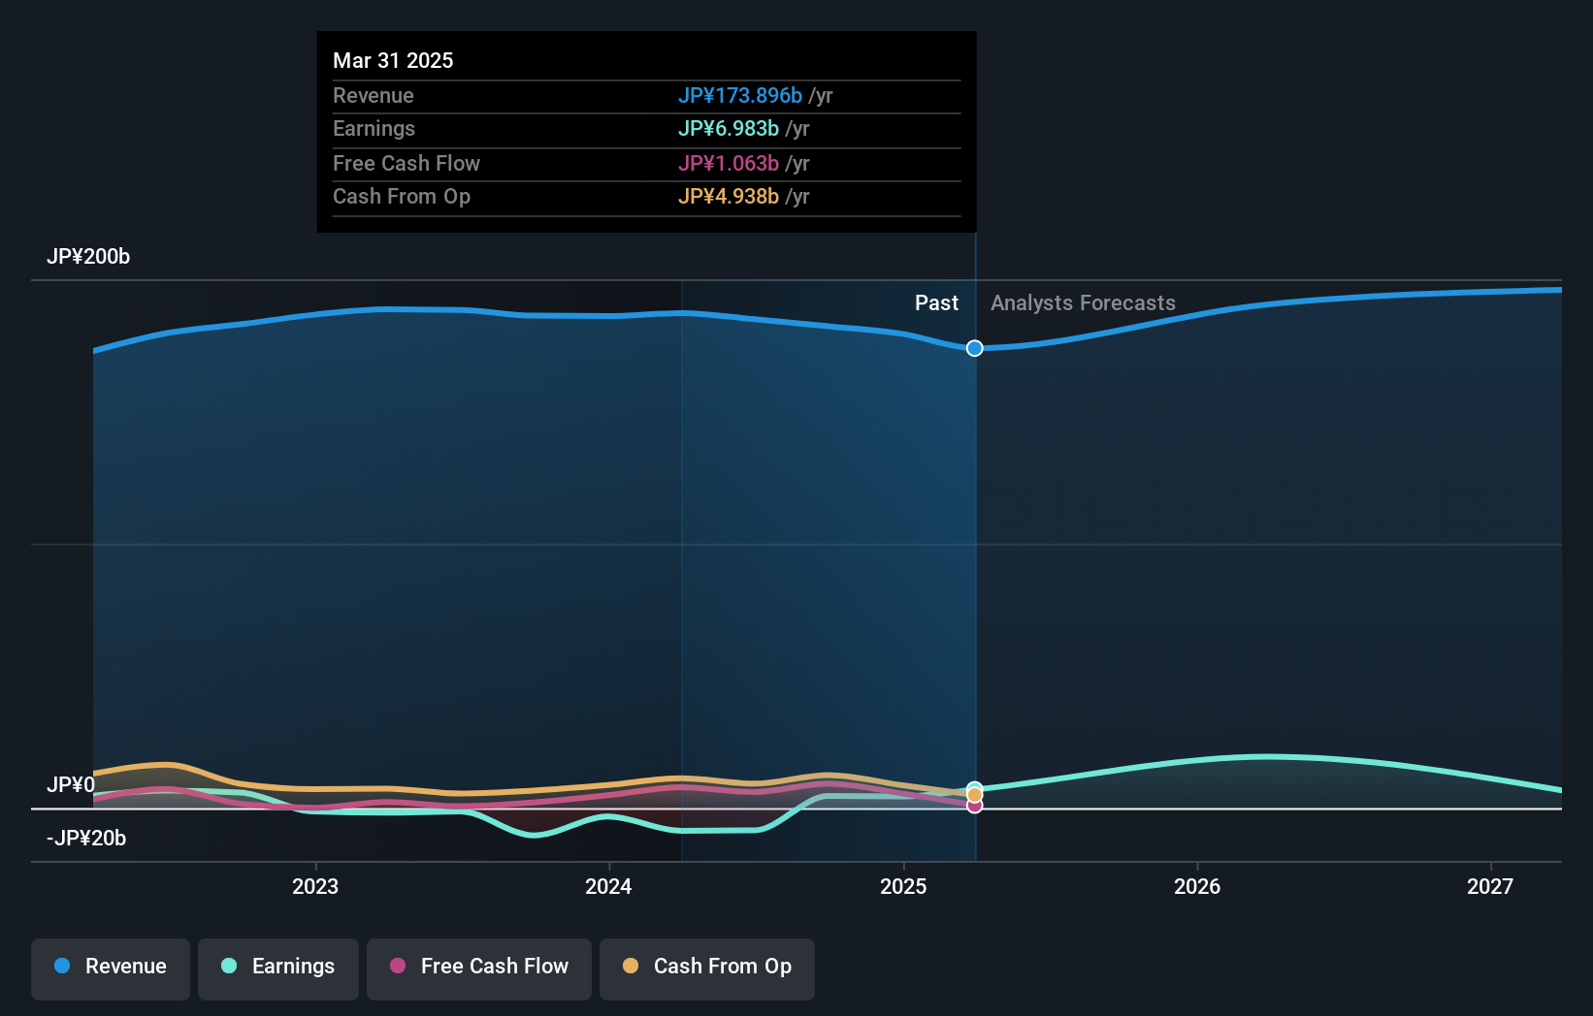Viewport: 1593px width, 1016px height.
Task: Click the JP¥200b y-axis label
Action: coord(88,257)
